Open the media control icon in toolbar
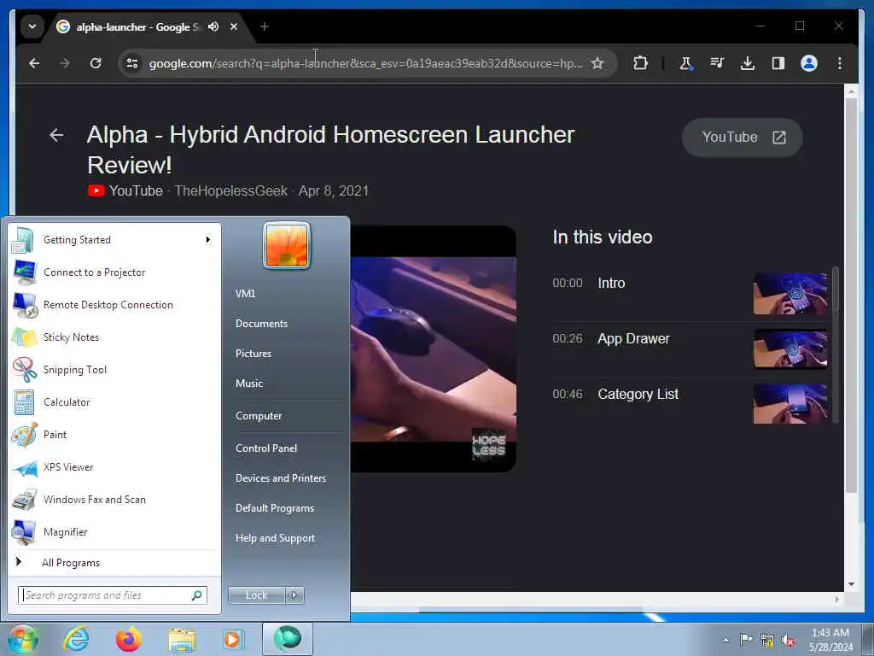The image size is (874, 656). click(717, 63)
